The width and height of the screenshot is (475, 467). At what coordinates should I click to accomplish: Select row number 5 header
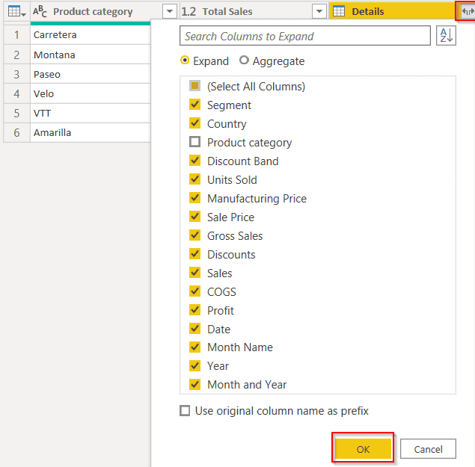coord(16,113)
